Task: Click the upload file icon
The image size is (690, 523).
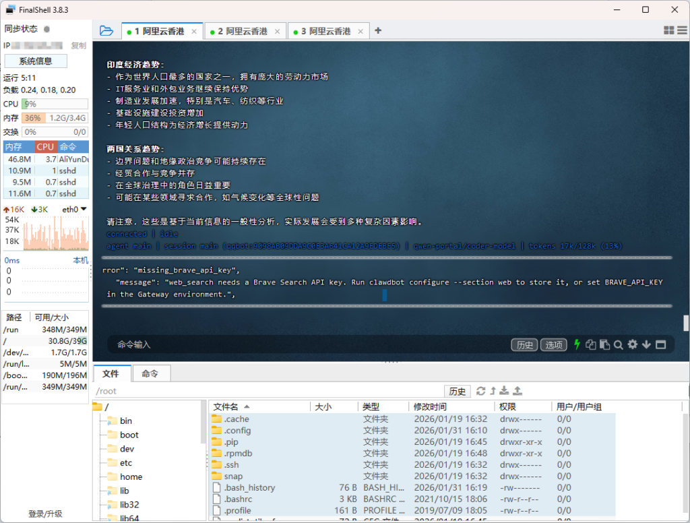Action: pos(517,391)
